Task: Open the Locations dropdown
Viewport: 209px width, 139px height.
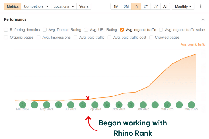Action: pyautogui.click(x=64, y=6)
